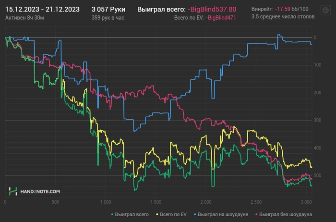Click the x-axis label '1 000'
This screenshot has width=336, height=222.
point(106,202)
